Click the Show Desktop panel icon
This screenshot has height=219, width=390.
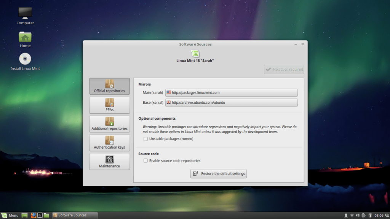[x=25, y=215]
